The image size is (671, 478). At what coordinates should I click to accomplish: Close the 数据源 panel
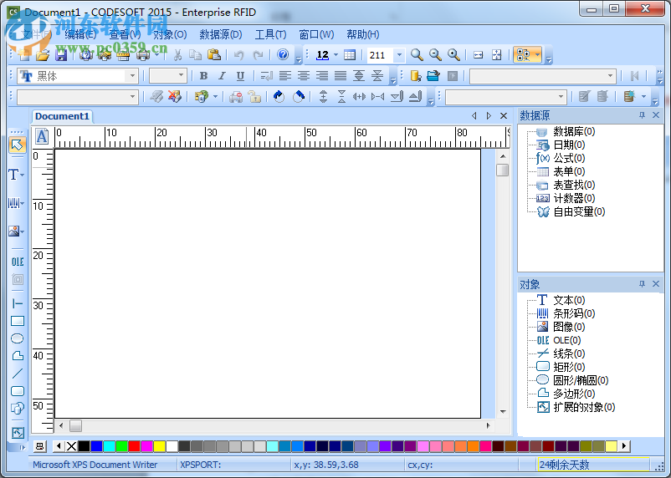point(656,115)
